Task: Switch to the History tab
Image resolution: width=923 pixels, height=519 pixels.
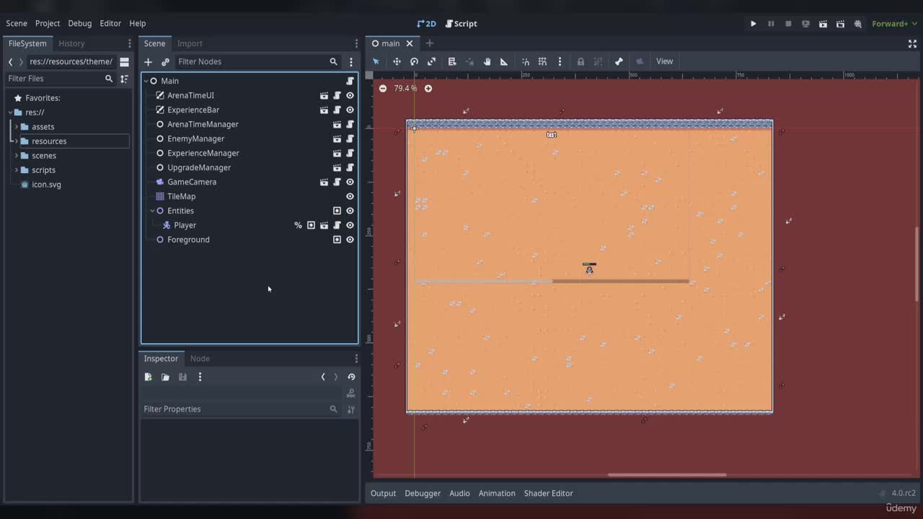Action: coord(71,43)
